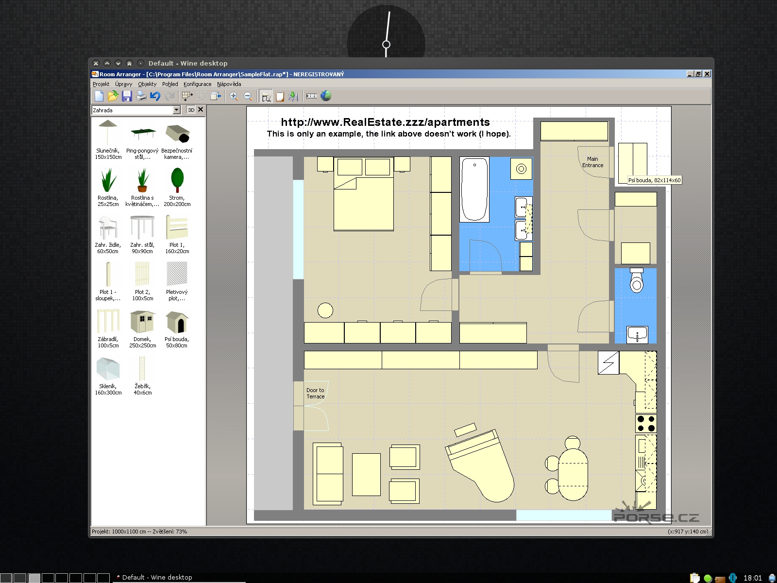Open the Projekt menu
The image size is (777, 583).
coord(101,84)
